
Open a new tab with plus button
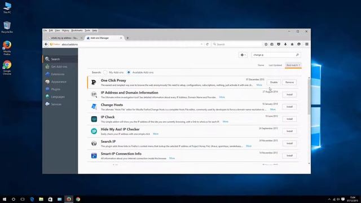coord(127,38)
